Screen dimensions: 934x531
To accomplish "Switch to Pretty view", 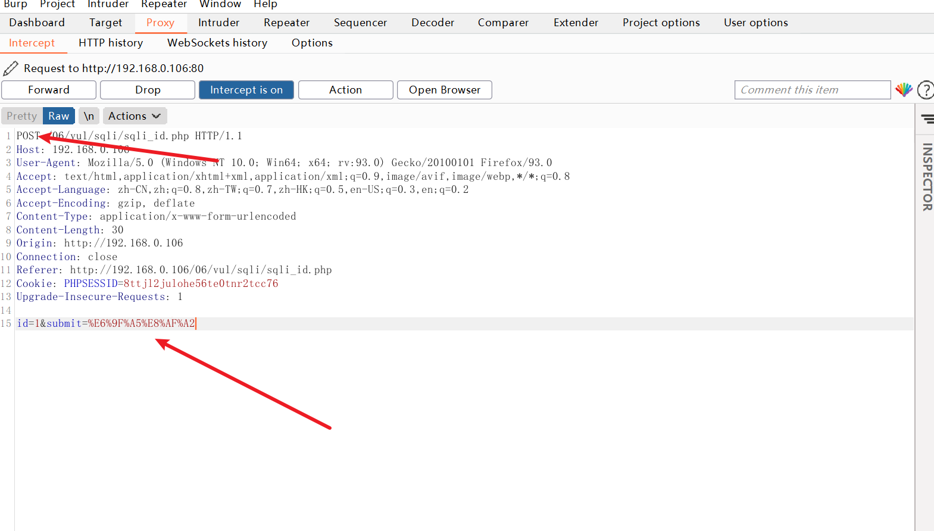I will tap(22, 116).
